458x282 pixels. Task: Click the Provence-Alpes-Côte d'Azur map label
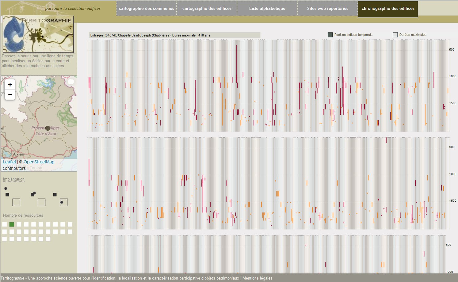(46, 131)
